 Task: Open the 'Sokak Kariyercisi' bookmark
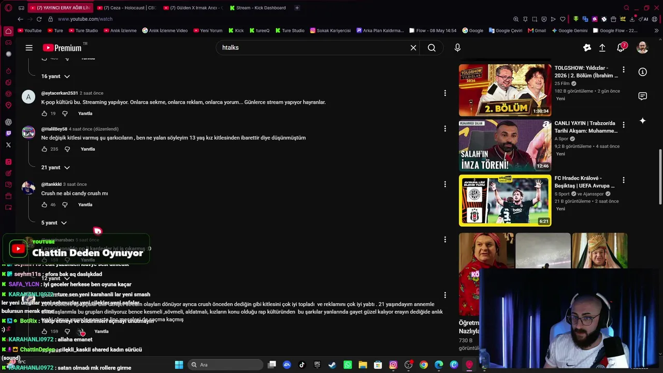pos(330,31)
